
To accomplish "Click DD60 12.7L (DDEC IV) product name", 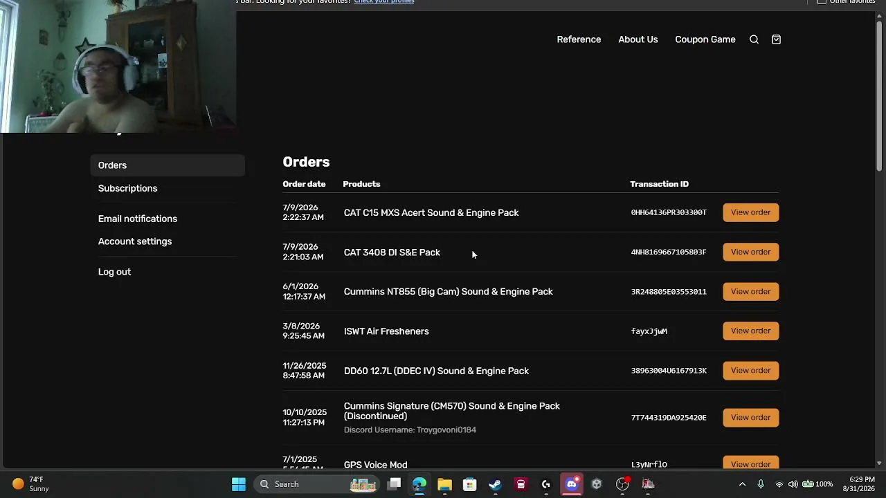I will (x=436, y=371).
